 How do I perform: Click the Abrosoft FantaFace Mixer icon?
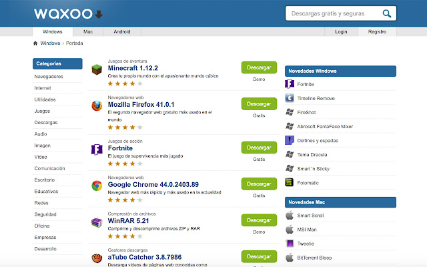290,126
